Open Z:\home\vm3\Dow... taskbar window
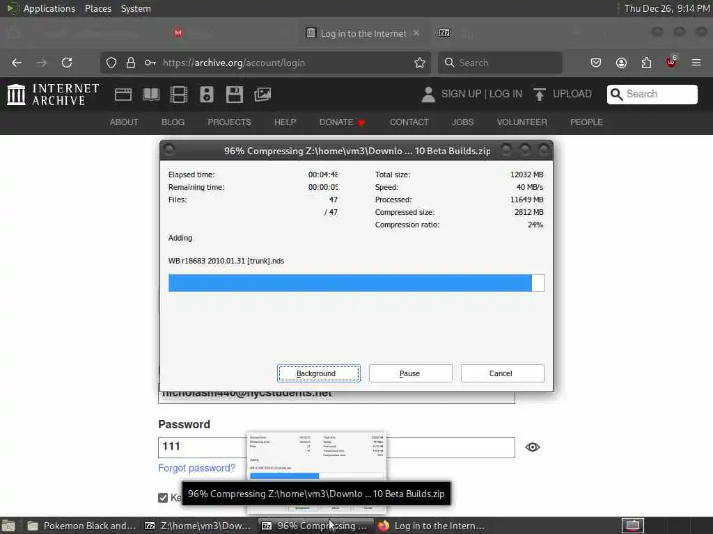The height and width of the screenshot is (534, 713). pyautogui.click(x=198, y=526)
